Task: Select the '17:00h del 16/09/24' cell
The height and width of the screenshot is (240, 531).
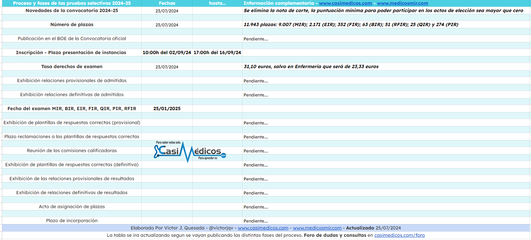Action: pyautogui.click(x=217, y=53)
